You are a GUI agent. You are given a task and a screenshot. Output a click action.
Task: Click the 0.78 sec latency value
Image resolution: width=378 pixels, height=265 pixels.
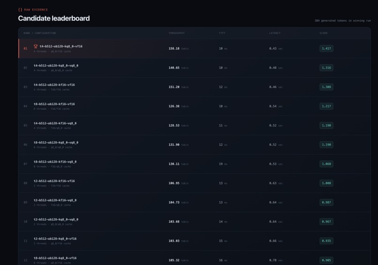pos(276,260)
